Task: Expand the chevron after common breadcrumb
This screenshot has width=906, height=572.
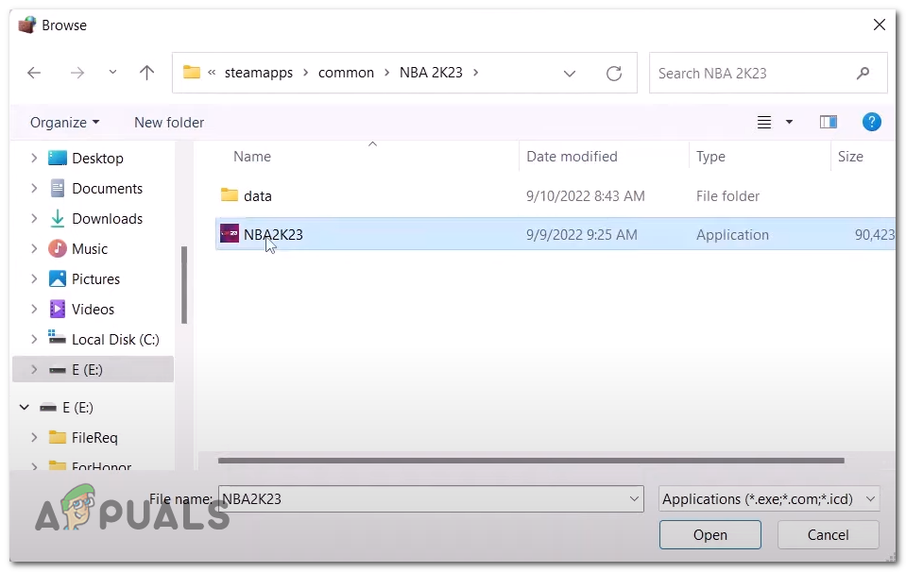Action: pyautogui.click(x=386, y=73)
